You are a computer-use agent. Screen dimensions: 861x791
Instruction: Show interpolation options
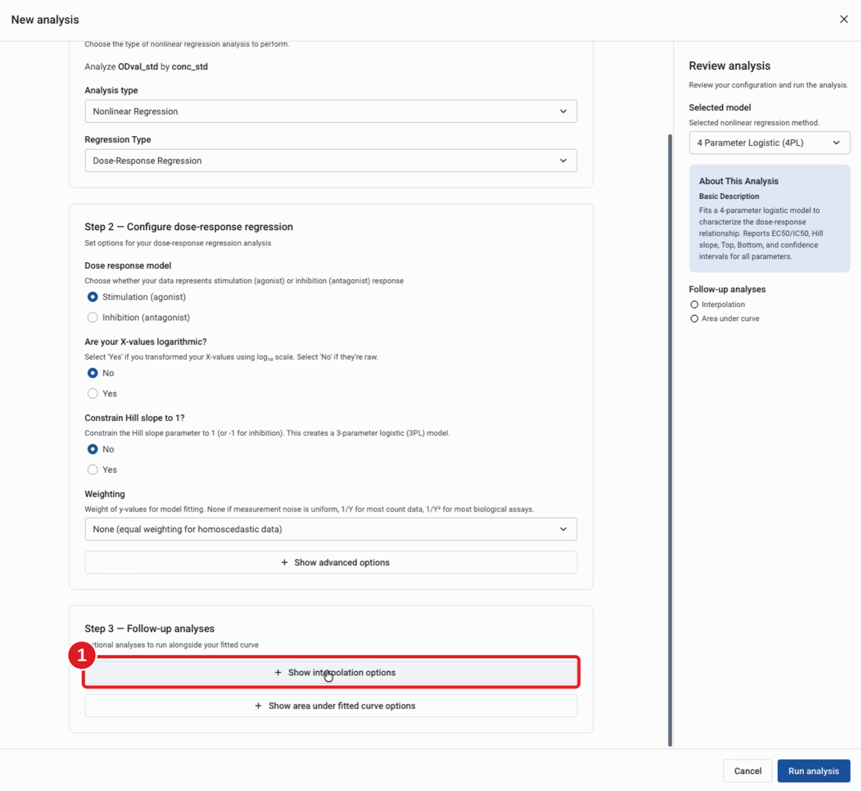click(x=331, y=672)
